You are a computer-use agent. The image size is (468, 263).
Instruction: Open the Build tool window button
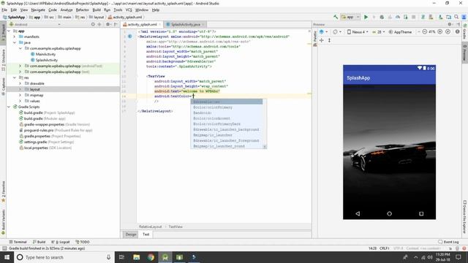pyautogui.click(x=39, y=242)
